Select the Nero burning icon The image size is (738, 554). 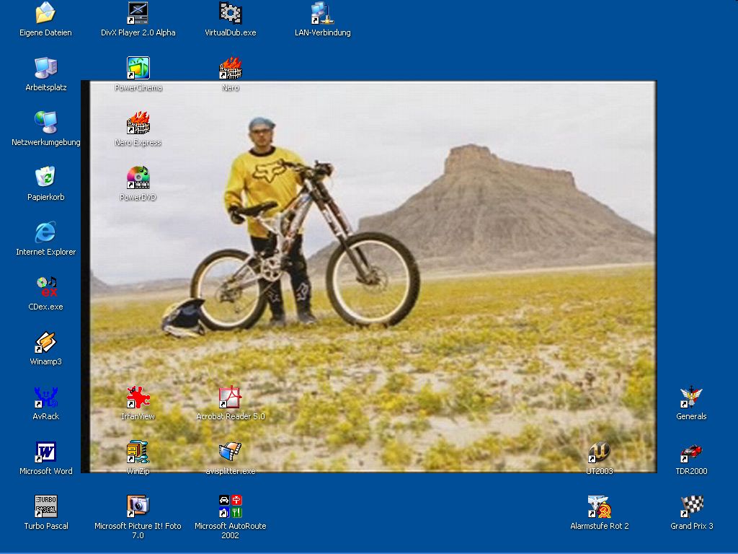(230, 68)
